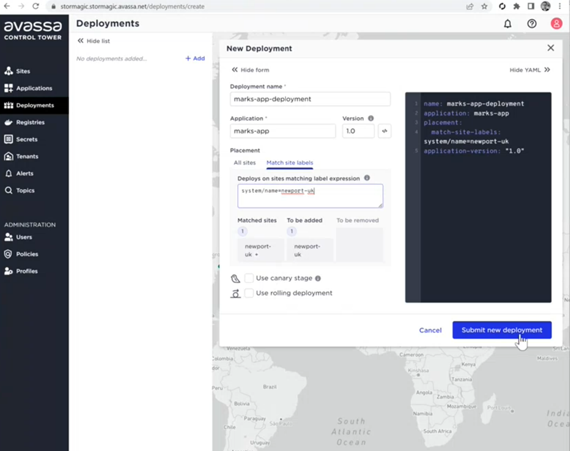Screen dimensions: 570x451
Task: Open Tenants section
Action: pos(21,156)
